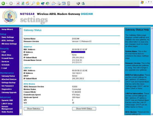Open Search with the magnifying glass icon
Image resolution: width=153 pixels, height=116 pixels.
[x=33, y=4]
